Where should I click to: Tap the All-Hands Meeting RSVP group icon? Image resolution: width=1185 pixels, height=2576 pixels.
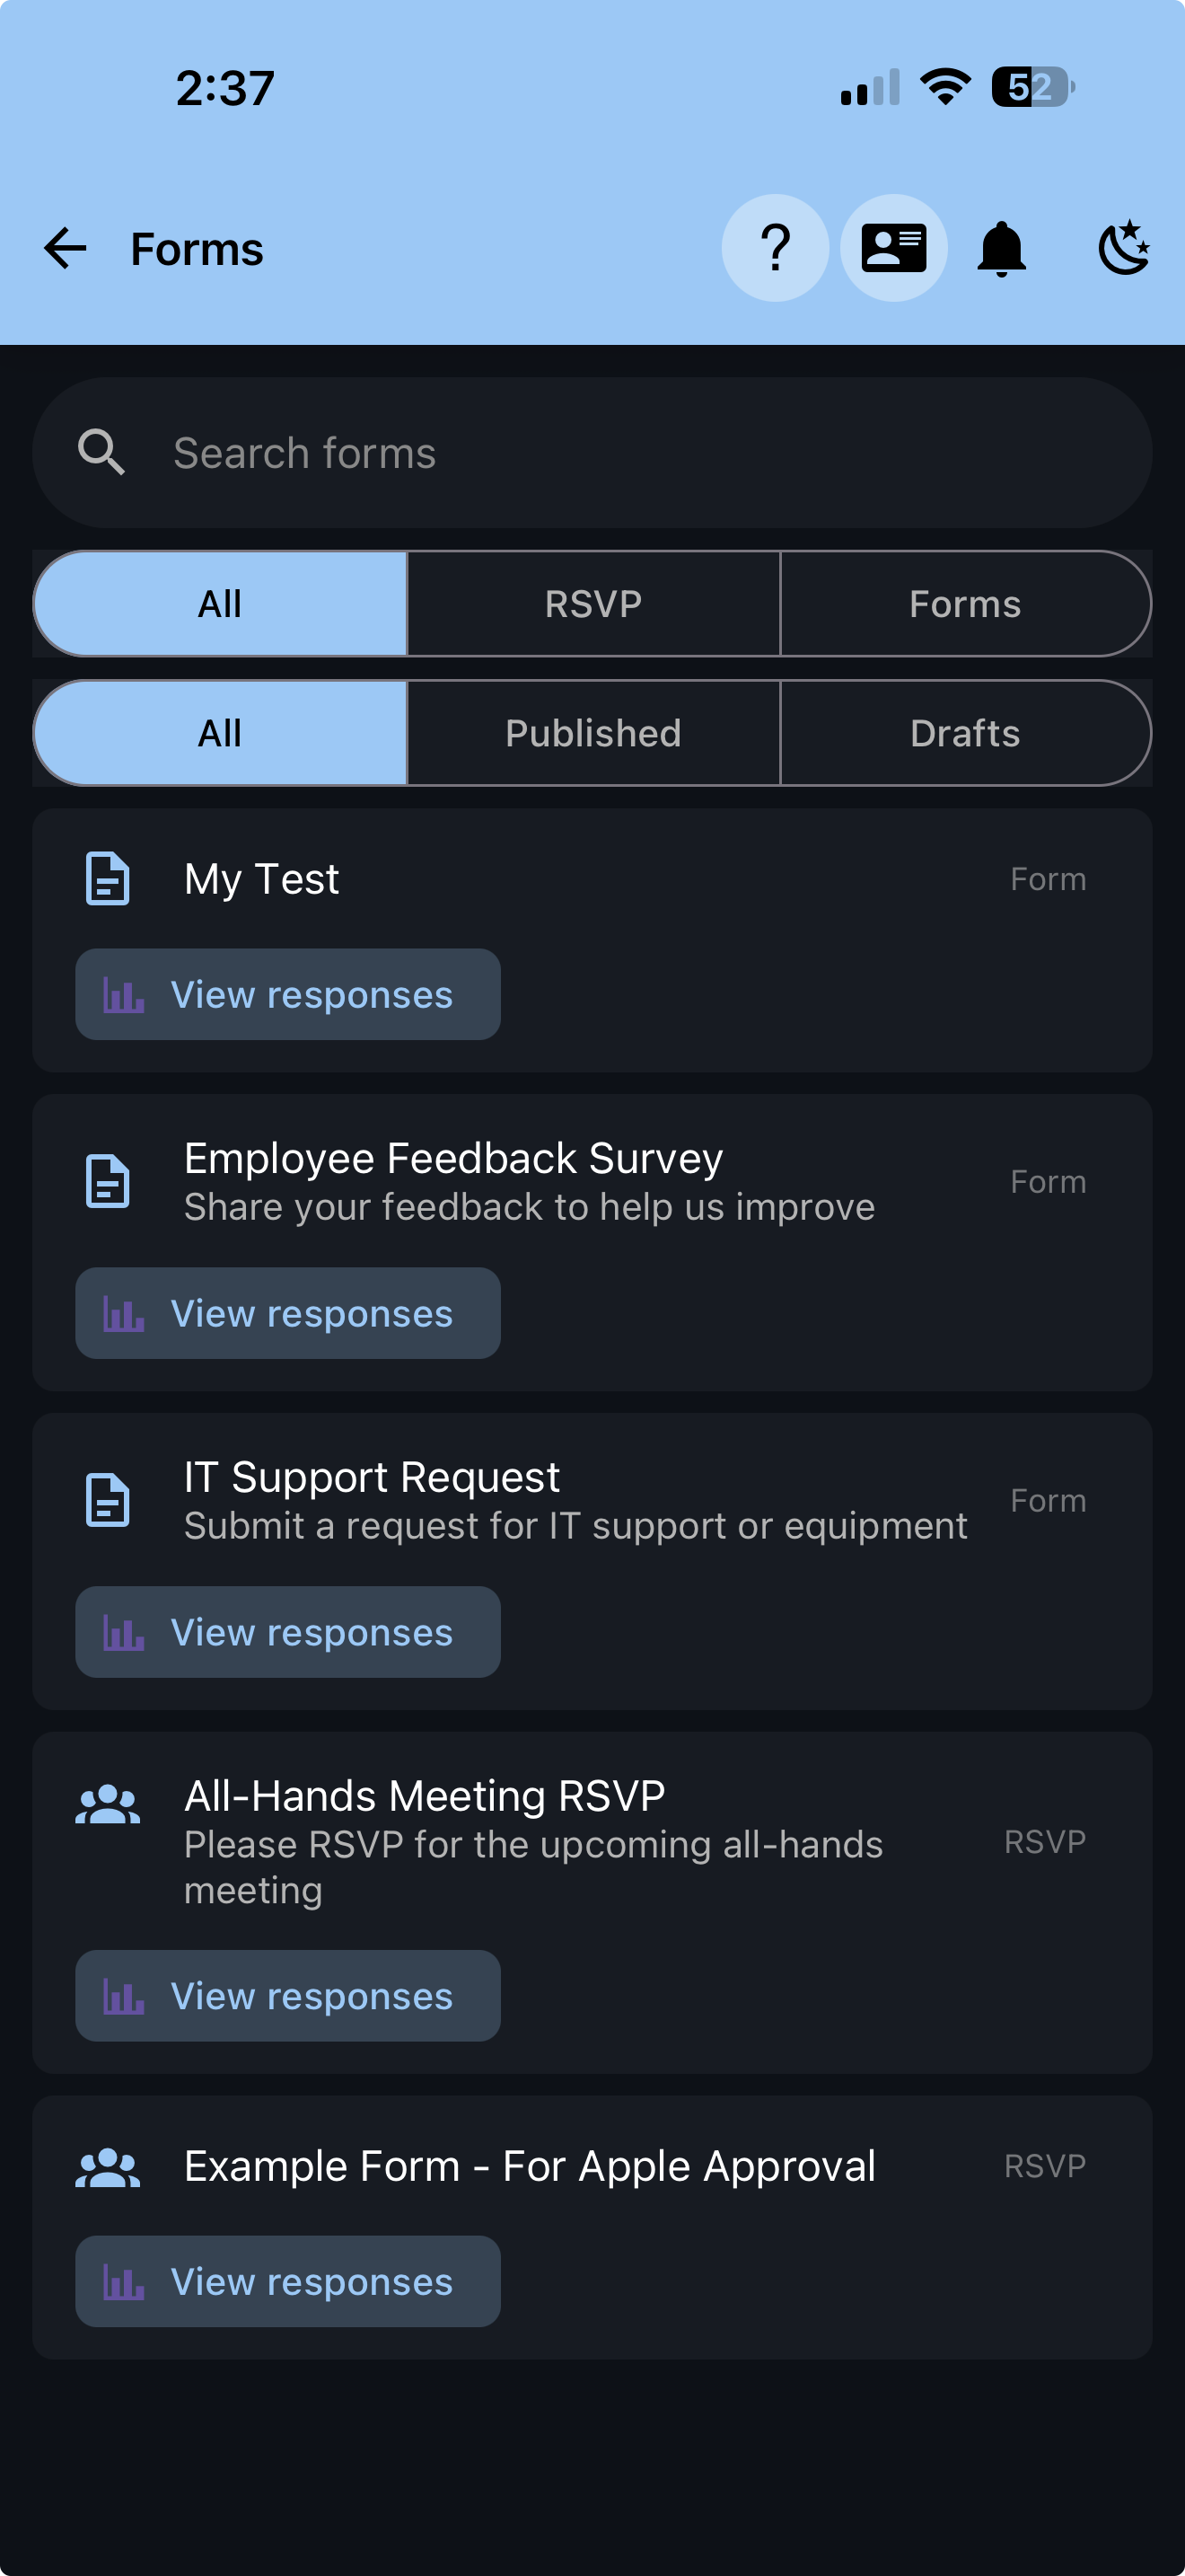108,1805
